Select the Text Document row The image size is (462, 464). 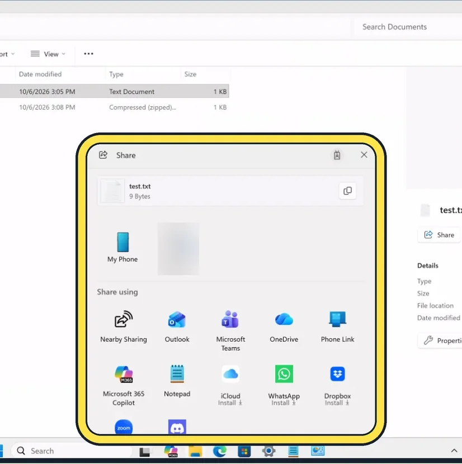[114, 92]
